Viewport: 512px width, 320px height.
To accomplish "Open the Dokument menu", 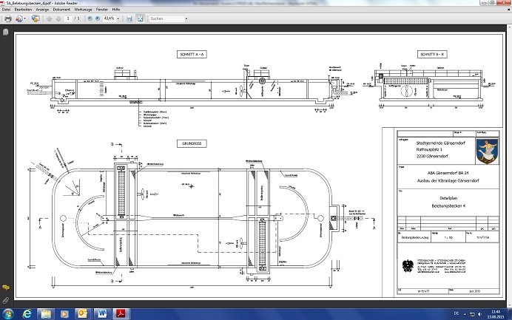I will (x=61, y=10).
